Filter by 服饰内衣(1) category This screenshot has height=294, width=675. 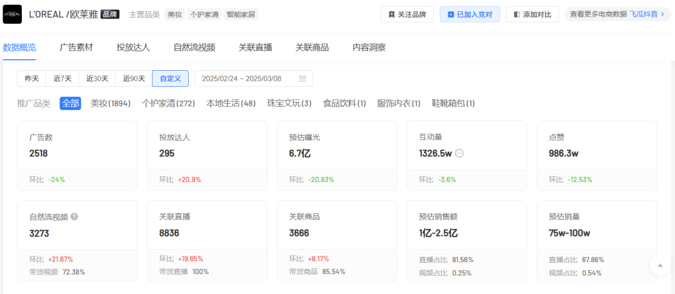click(x=399, y=103)
